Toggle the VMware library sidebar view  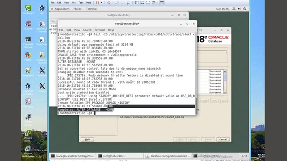pyautogui.click(x=136, y=3)
